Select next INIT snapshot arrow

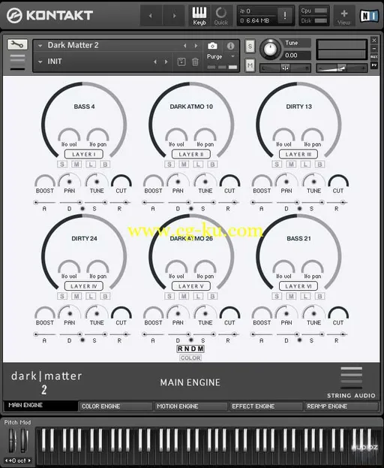point(166,62)
